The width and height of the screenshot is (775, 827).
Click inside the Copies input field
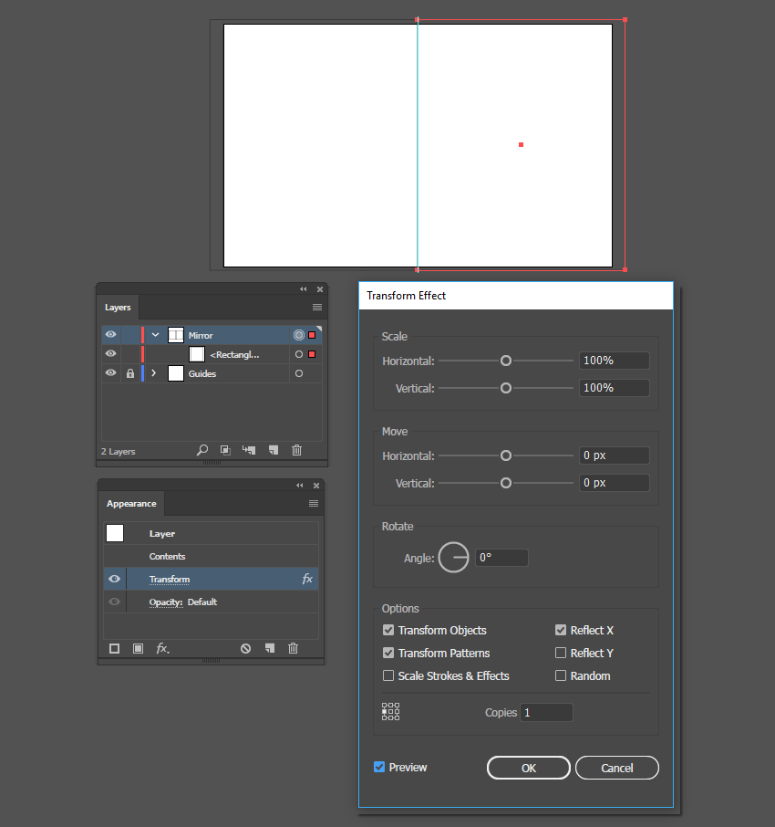coord(546,712)
